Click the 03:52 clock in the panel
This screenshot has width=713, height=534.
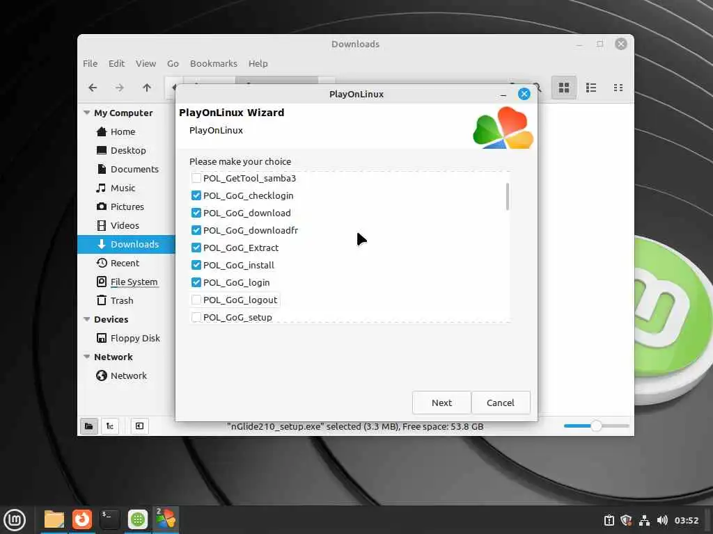[686, 520]
